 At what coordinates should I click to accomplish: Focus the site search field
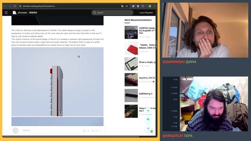[x=113, y=13]
